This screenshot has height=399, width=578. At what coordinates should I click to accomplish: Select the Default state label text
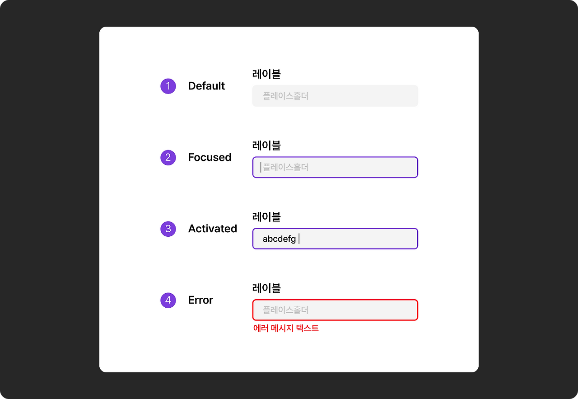pos(206,86)
